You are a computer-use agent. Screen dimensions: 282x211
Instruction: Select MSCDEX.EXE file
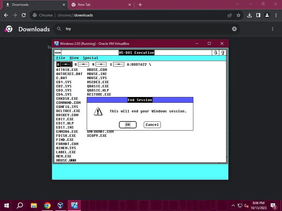(98, 82)
